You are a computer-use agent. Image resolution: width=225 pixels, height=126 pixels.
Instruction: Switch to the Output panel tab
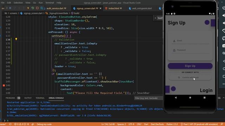pyautogui.click(x=28, y=98)
